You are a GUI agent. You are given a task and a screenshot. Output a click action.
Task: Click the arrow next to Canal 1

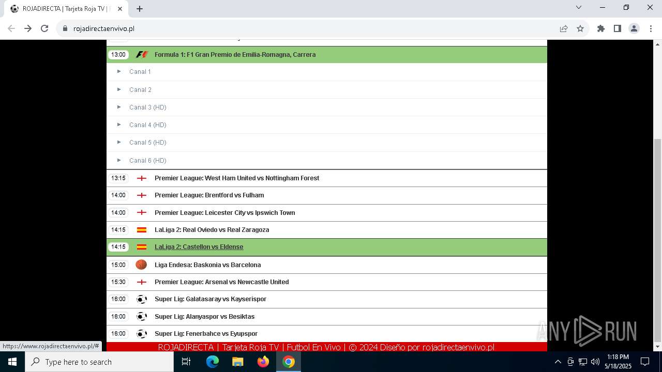(119, 71)
